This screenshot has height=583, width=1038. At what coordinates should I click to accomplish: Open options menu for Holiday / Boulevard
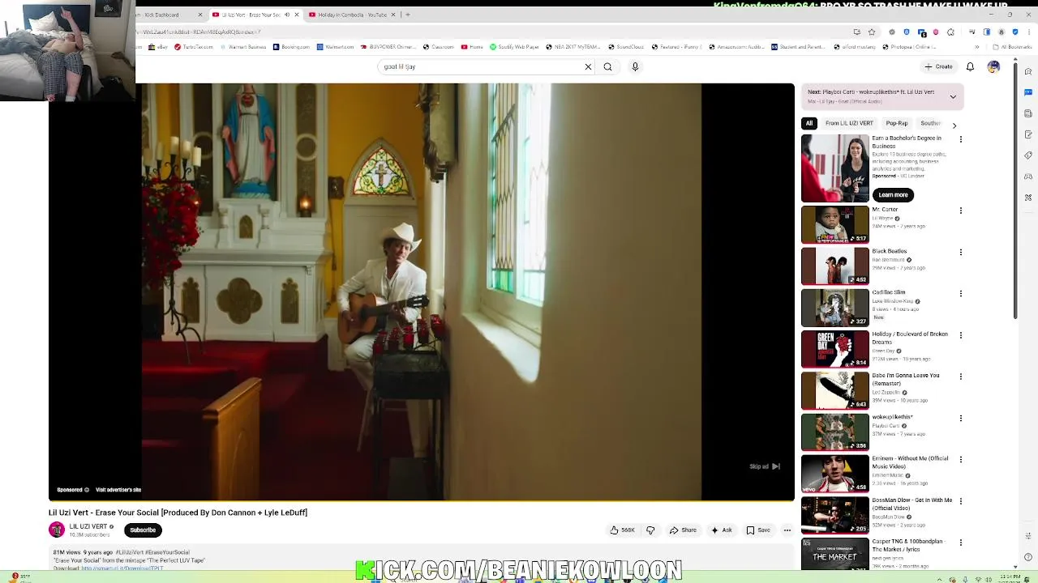tap(961, 335)
